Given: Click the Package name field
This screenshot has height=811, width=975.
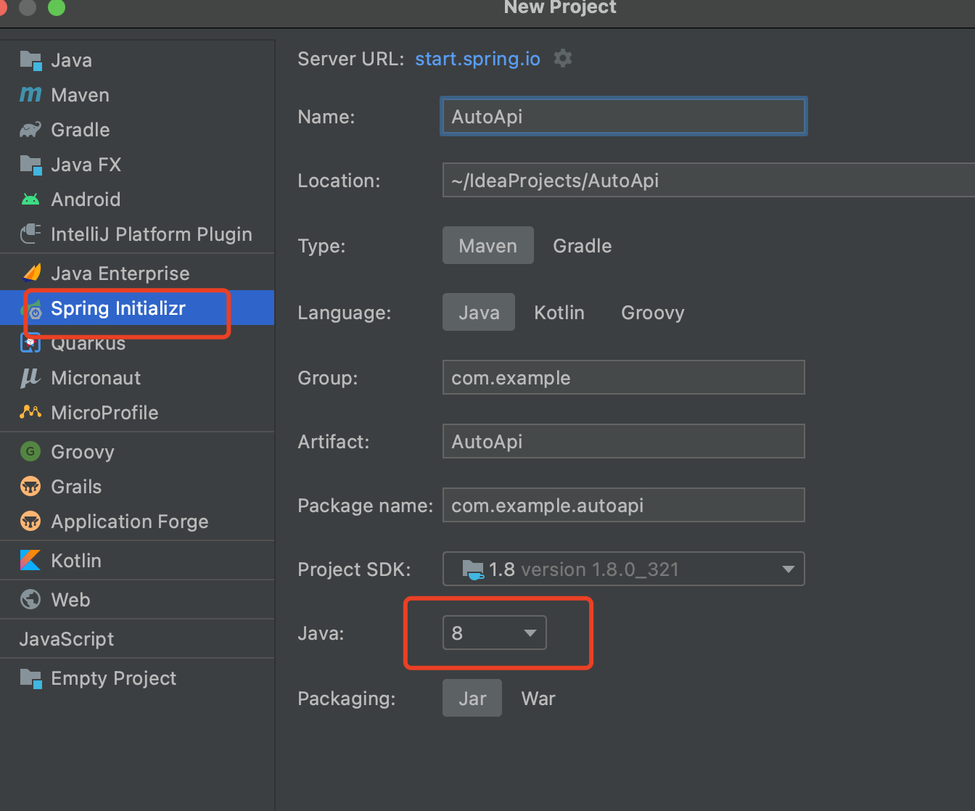Looking at the screenshot, I should pyautogui.click(x=624, y=505).
